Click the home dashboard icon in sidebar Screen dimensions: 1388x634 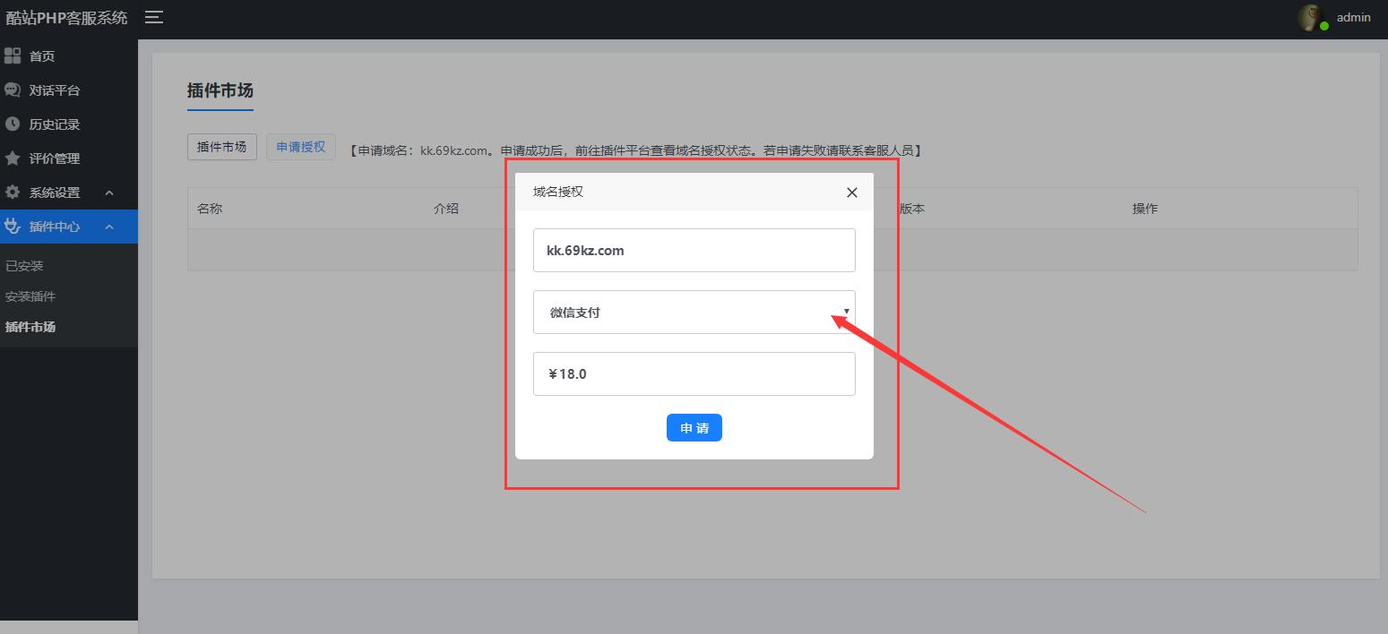pos(13,56)
